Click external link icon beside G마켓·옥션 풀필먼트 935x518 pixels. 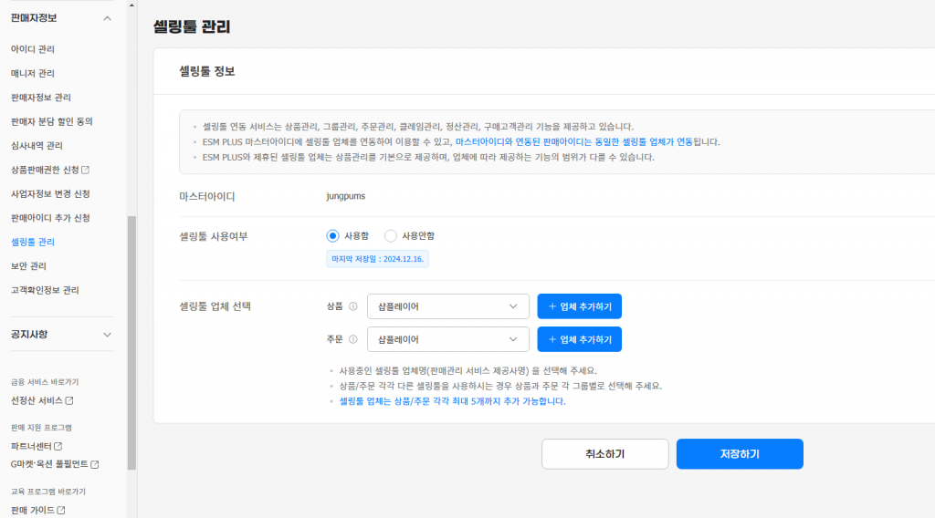94,464
